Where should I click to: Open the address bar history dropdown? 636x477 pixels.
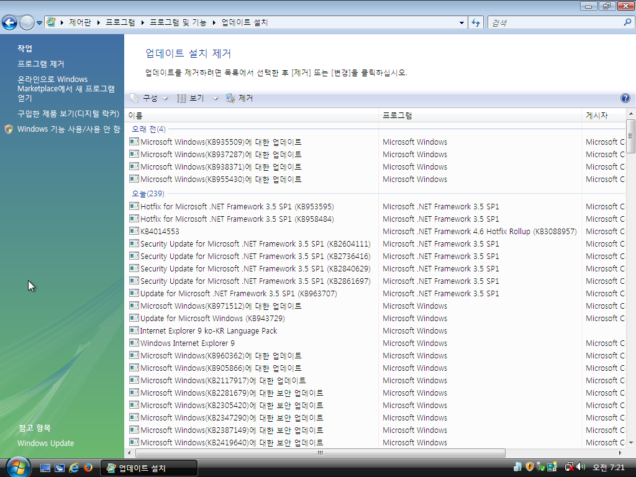point(461,23)
